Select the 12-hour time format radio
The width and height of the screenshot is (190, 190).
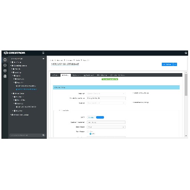pyautogui.click(x=88, y=131)
